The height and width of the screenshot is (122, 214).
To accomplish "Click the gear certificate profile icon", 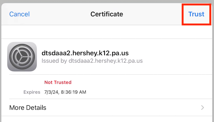I will pos(22,57).
